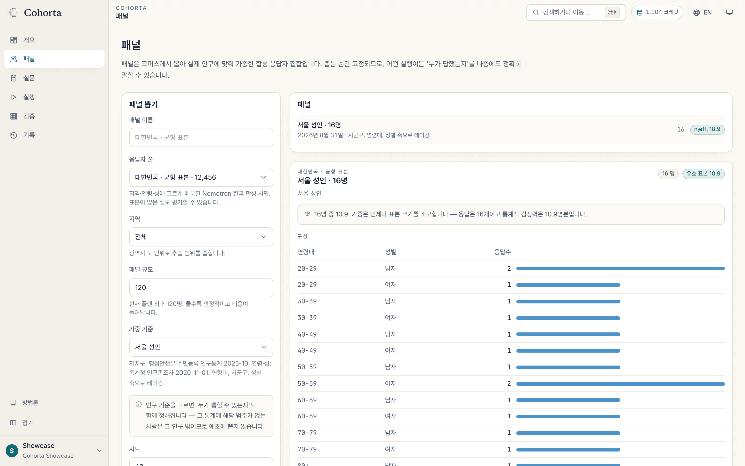Click the 실행 play icon
The height and width of the screenshot is (466, 745).
pos(13,97)
